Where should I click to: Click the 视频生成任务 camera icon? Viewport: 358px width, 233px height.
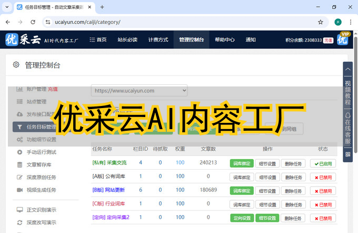click(19, 190)
